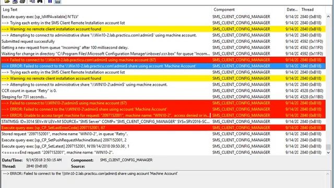Select the 'STATMSG: ID=3014' line
334x188 pixels.
163,122
